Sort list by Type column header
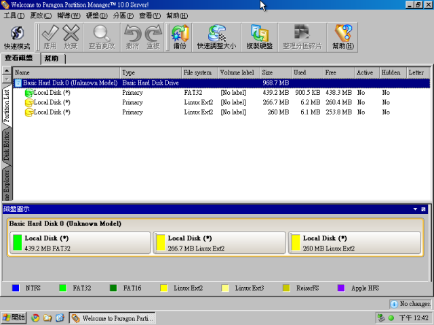Viewport: 434px width, 325px height. pos(151,72)
